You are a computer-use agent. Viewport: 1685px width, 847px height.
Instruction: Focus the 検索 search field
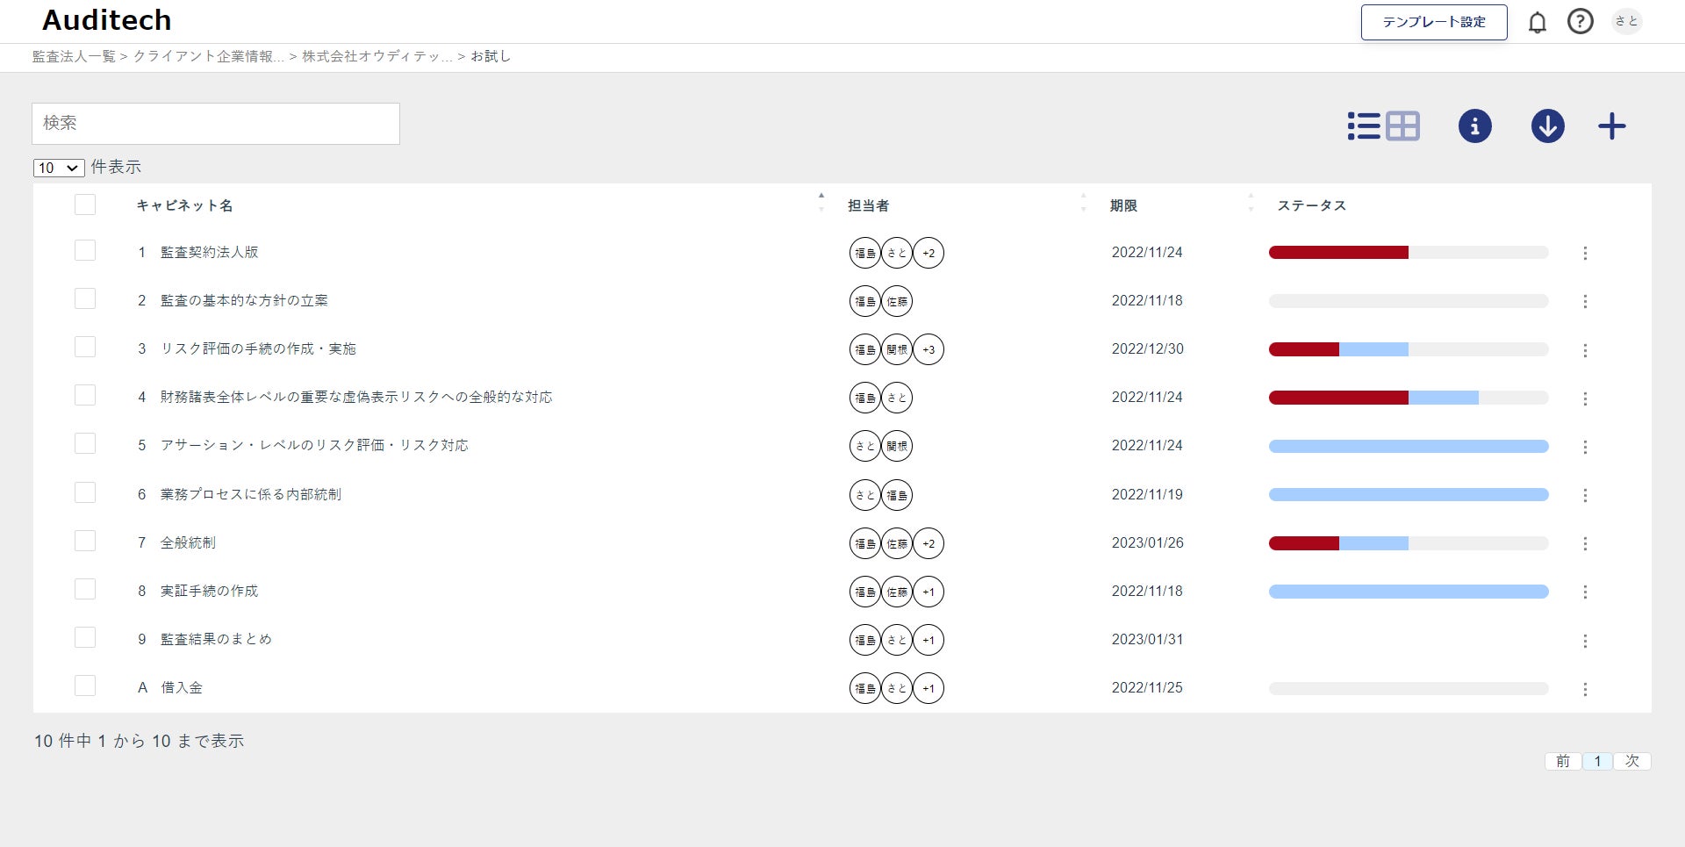pyautogui.click(x=216, y=124)
